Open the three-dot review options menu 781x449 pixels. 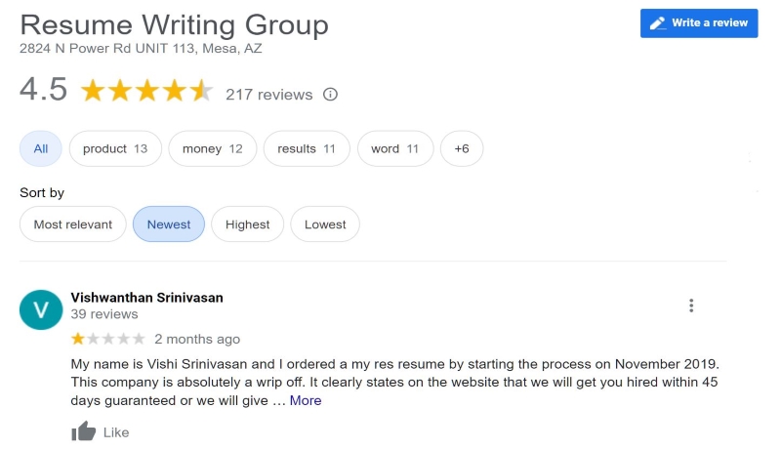691,306
